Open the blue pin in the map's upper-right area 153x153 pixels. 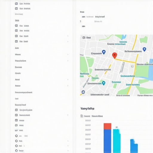[144, 49]
